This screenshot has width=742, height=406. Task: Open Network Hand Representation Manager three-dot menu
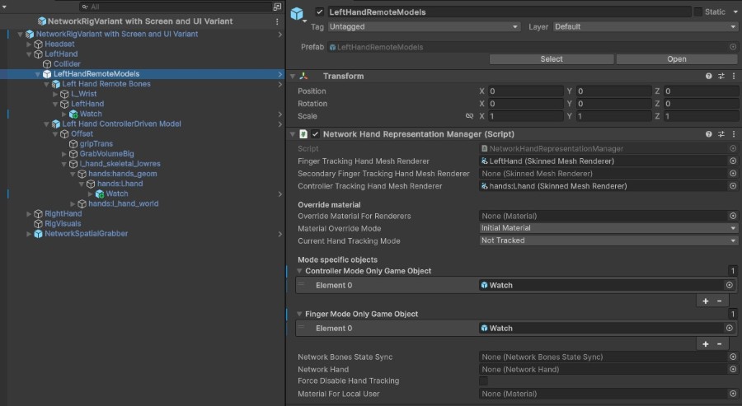point(734,134)
